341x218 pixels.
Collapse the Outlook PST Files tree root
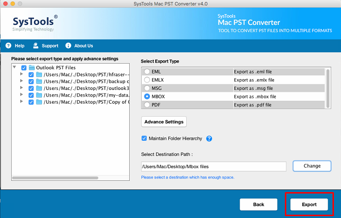pos(14,67)
